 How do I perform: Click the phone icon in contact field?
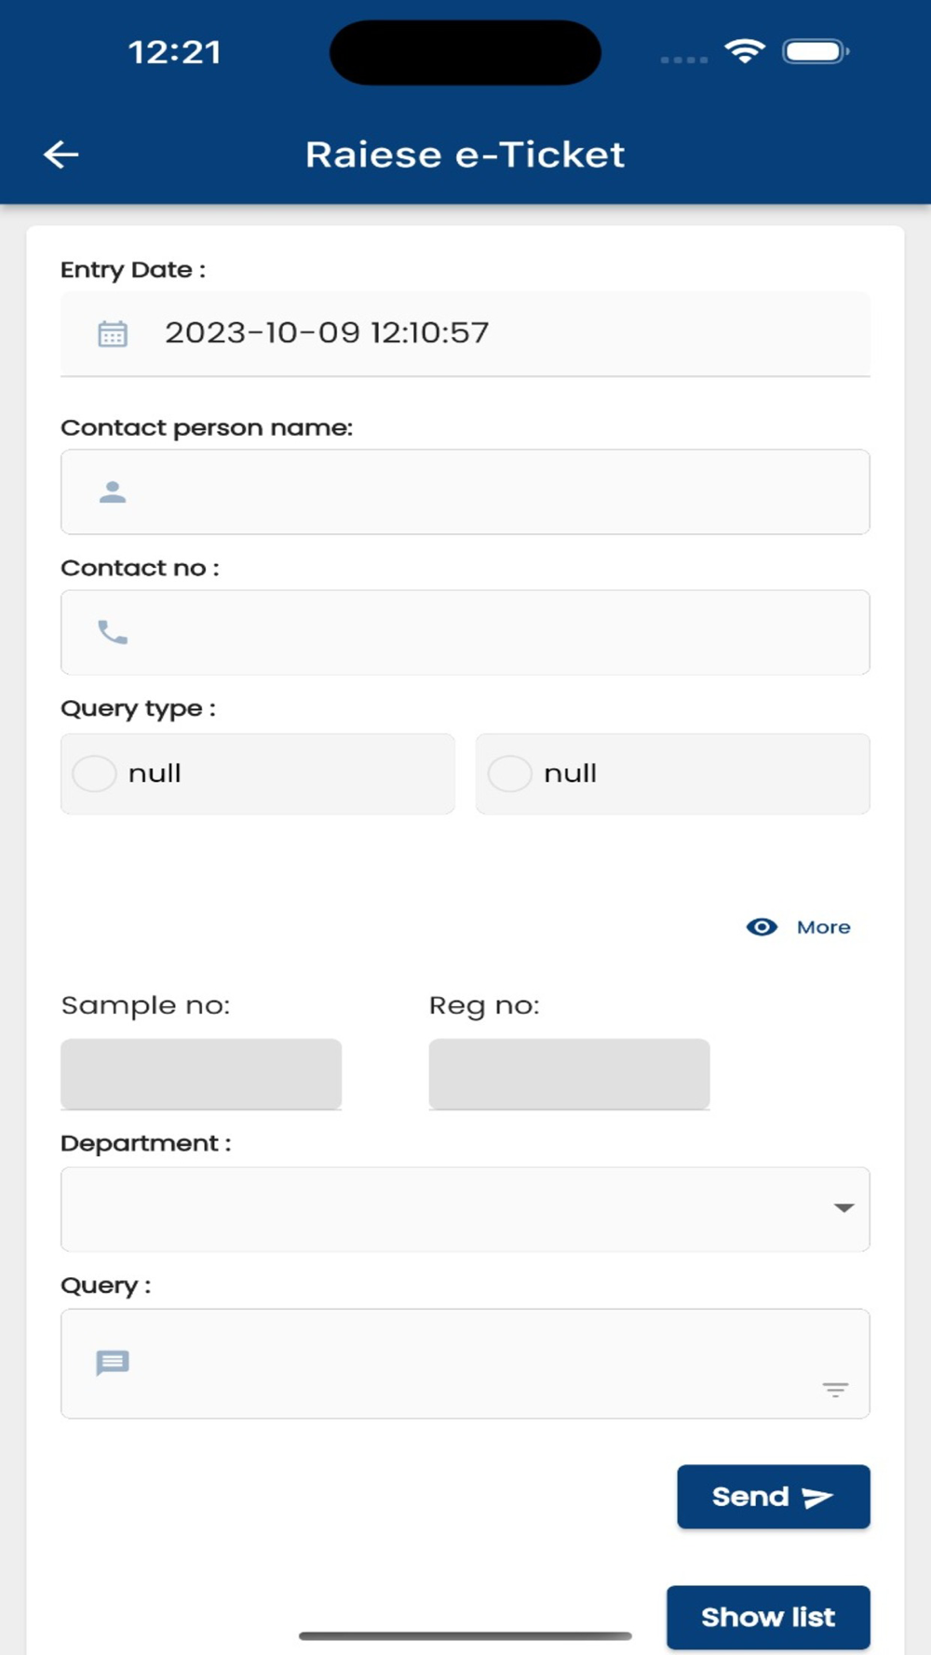tap(113, 633)
